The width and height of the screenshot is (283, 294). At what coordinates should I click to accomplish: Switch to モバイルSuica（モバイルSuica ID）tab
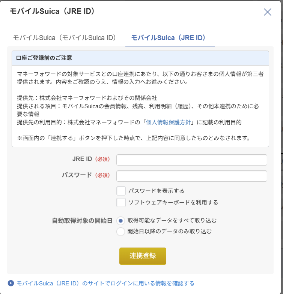(65, 38)
